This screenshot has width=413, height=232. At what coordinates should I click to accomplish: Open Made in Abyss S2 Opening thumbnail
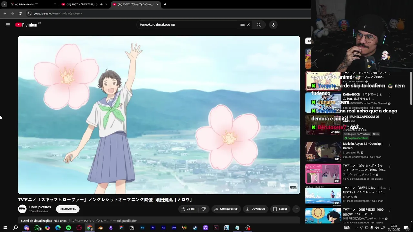click(x=323, y=151)
